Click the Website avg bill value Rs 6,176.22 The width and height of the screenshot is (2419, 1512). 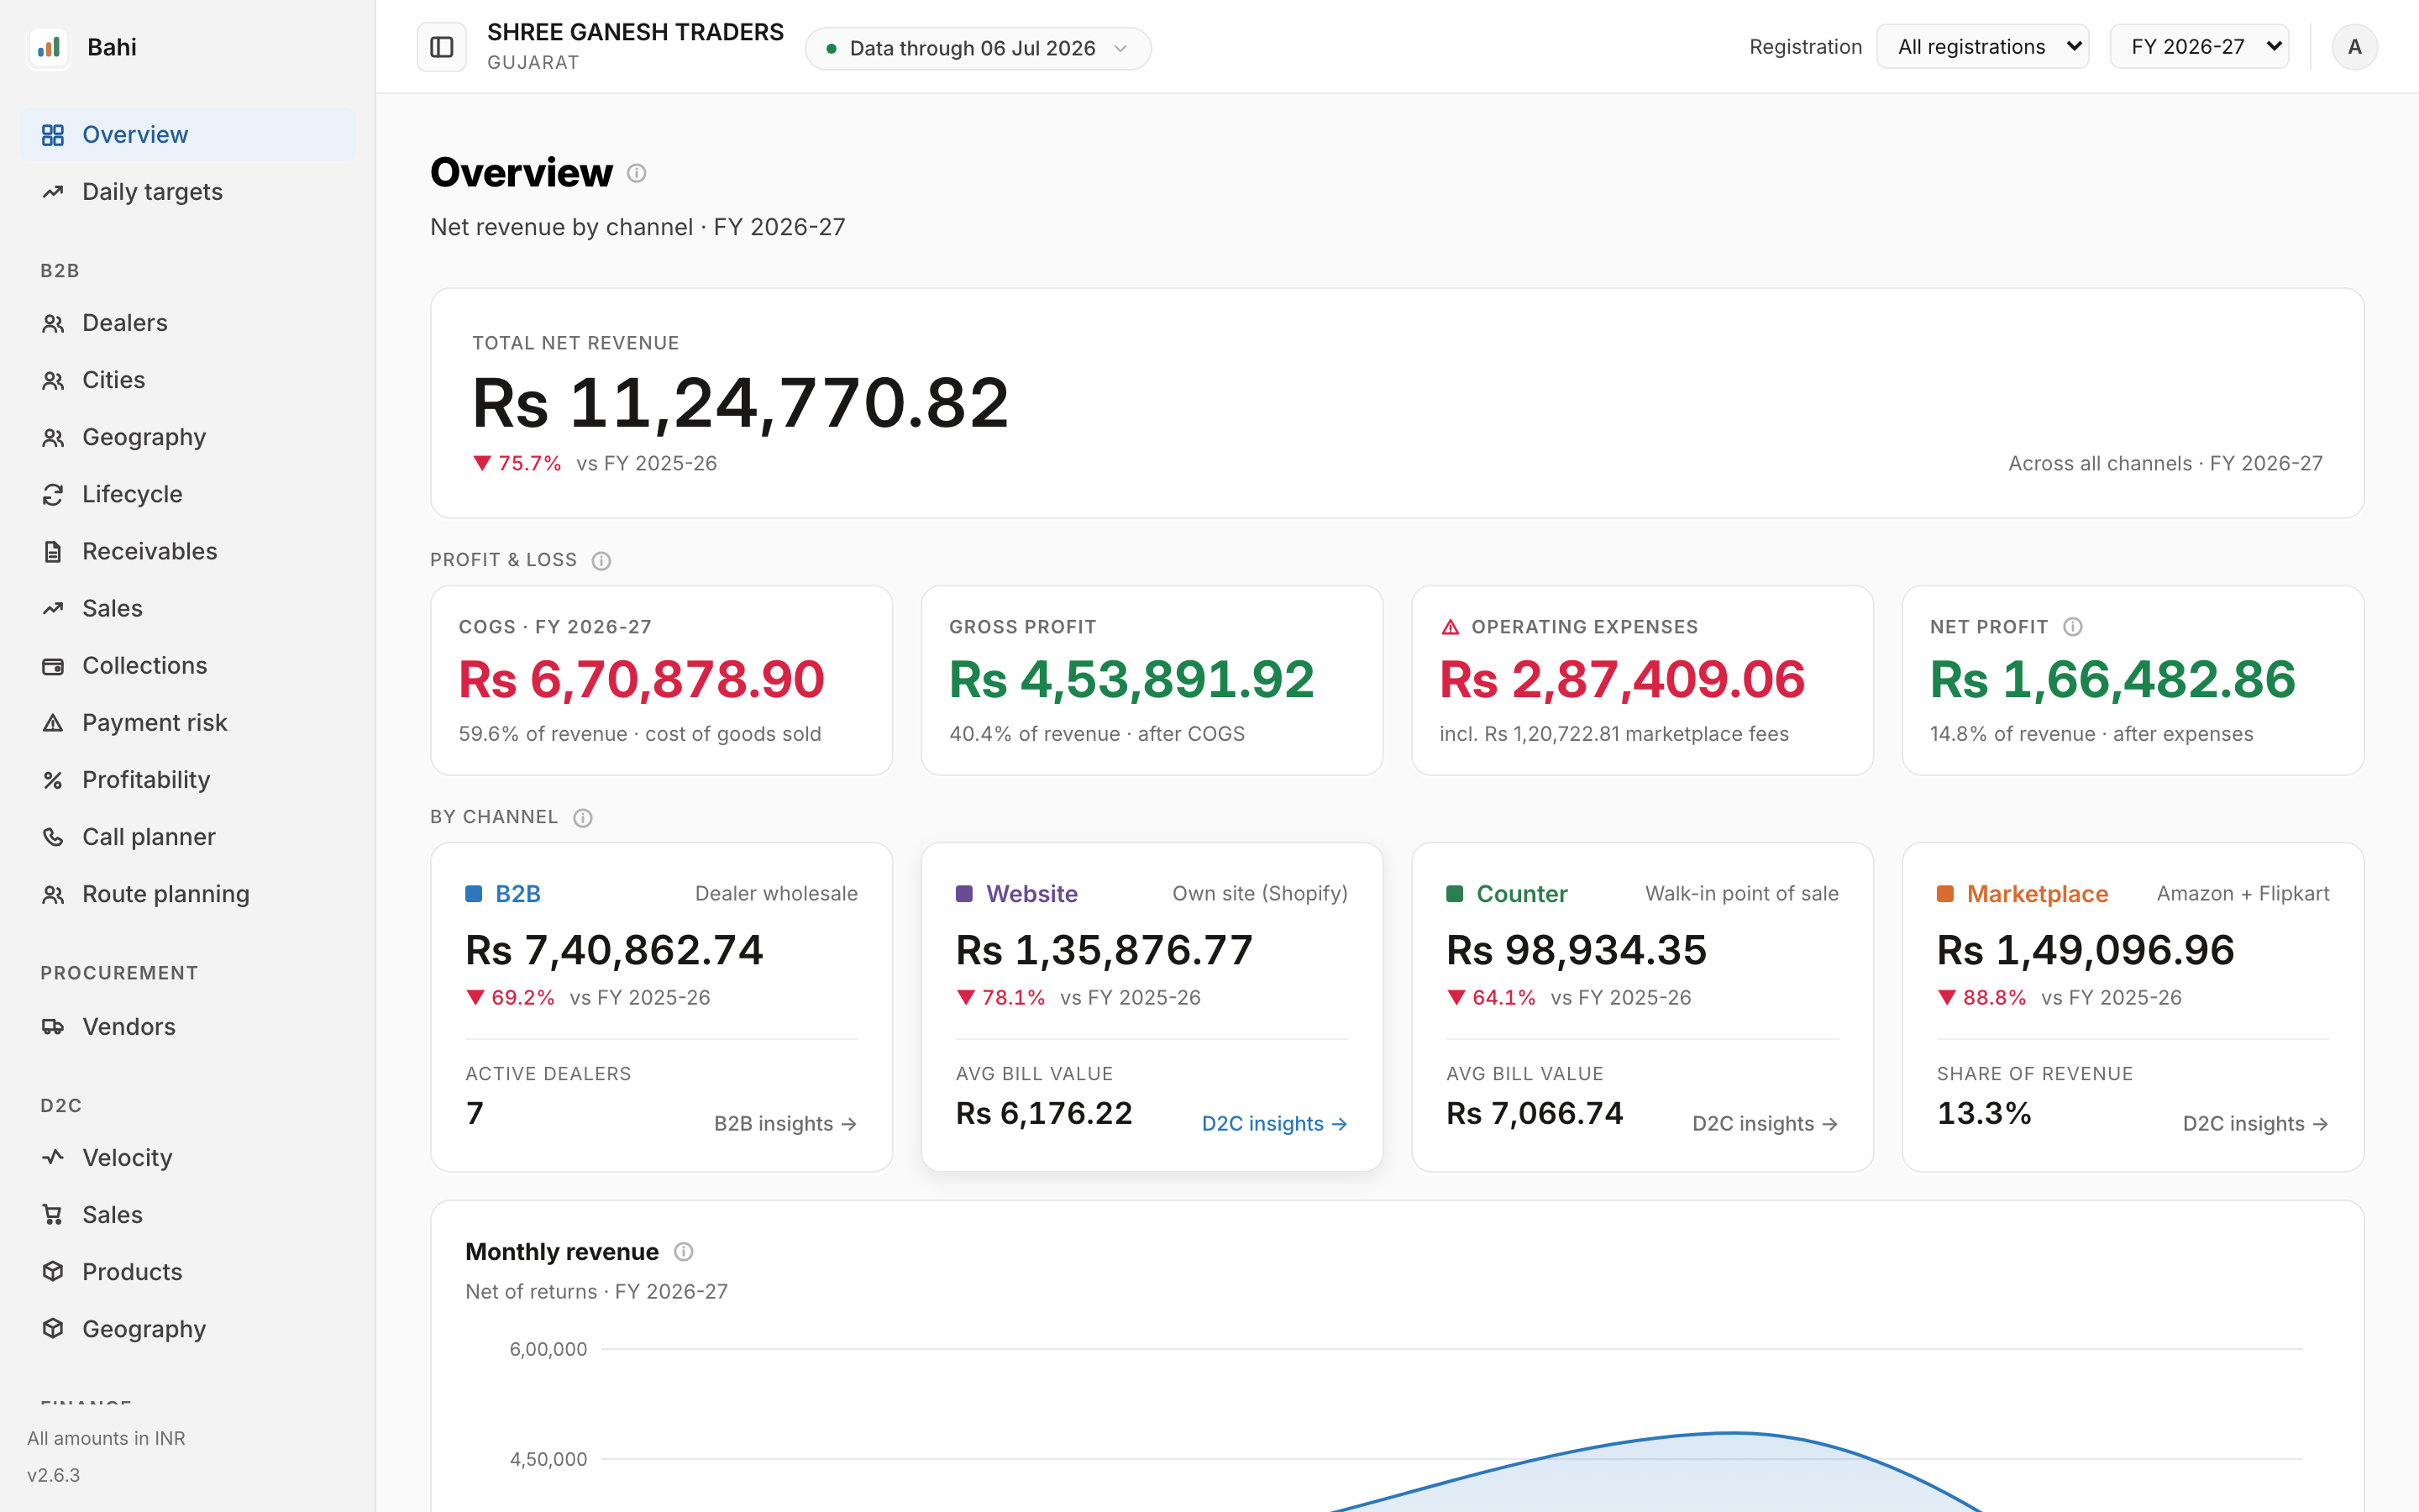pyautogui.click(x=1043, y=1114)
